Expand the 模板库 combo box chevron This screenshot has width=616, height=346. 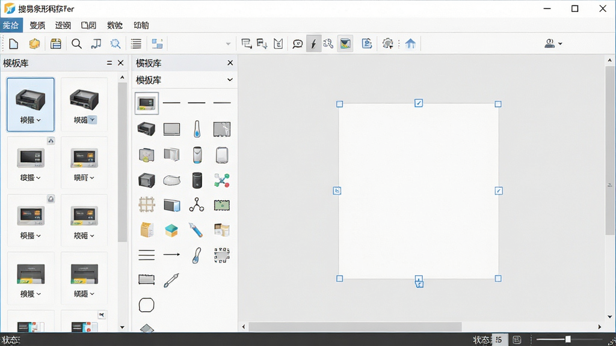pyautogui.click(x=230, y=80)
